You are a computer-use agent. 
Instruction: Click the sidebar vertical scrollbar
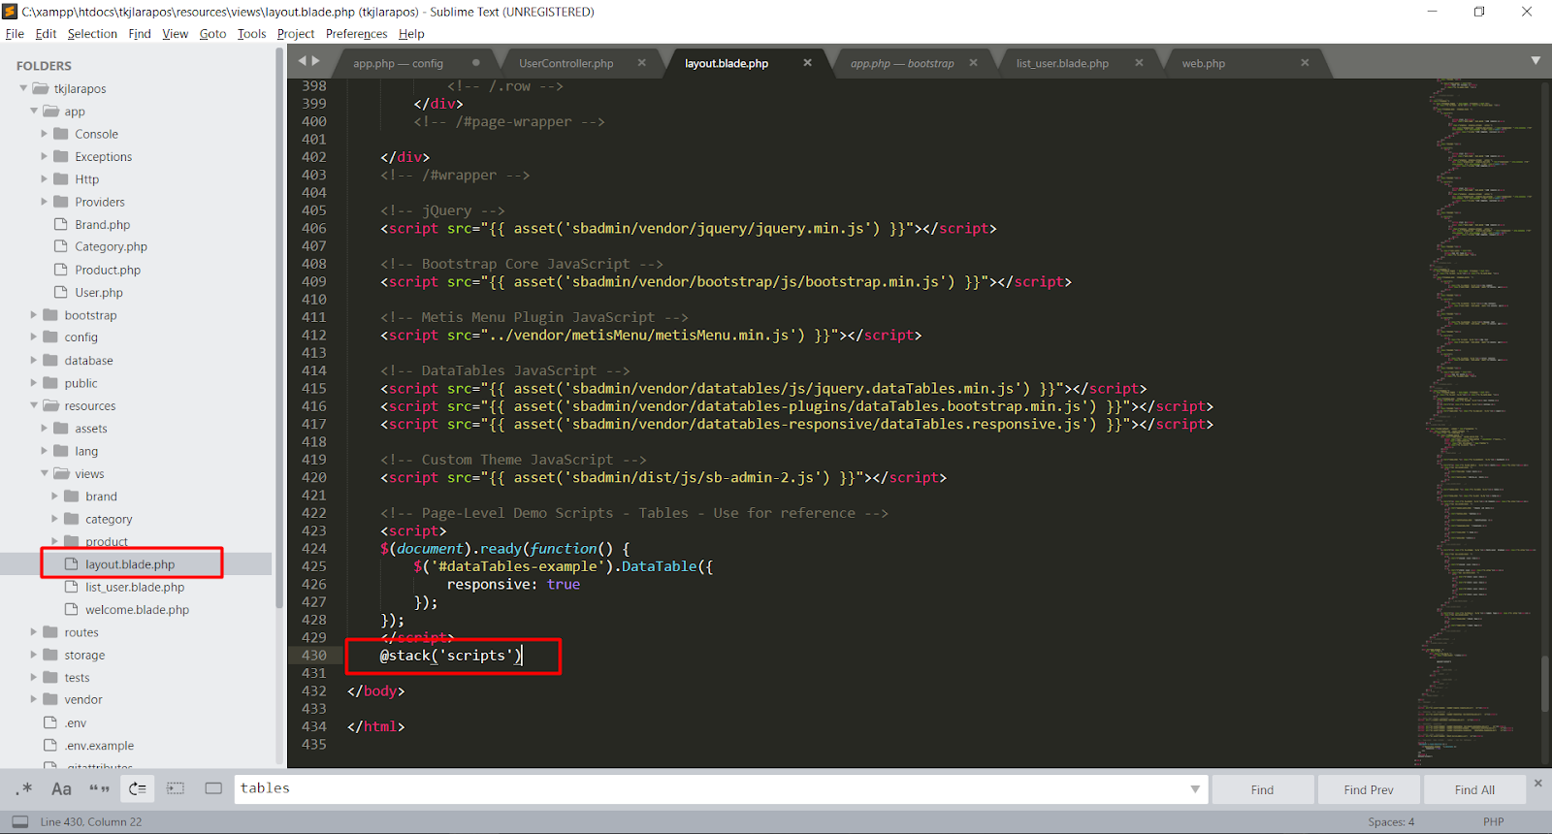pyautogui.click(x=279, y=330)
